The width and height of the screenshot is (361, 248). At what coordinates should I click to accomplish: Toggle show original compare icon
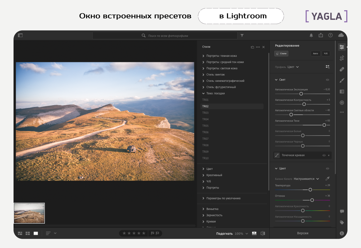pos(263,233)
